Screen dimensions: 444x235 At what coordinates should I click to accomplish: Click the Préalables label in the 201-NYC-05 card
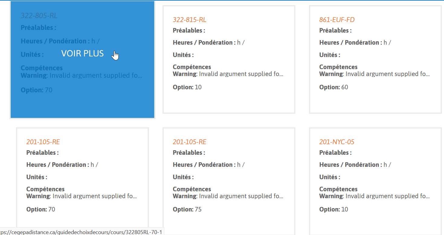(335, 153)
